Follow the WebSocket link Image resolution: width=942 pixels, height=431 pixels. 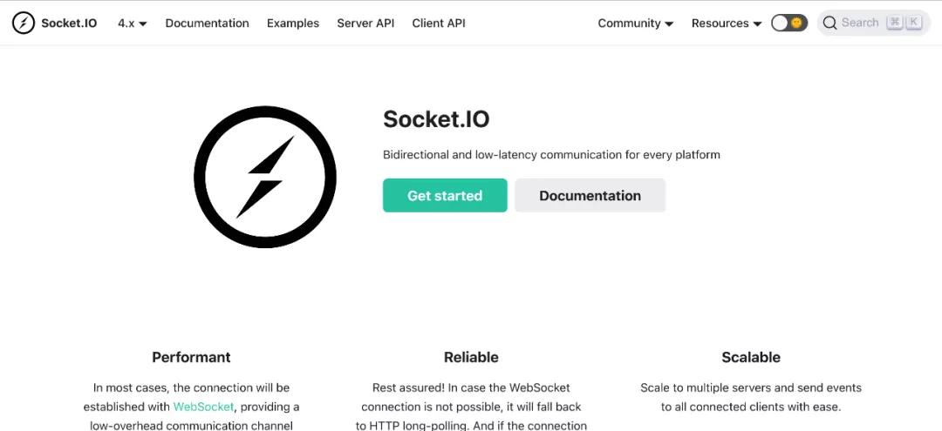[203, 407]
